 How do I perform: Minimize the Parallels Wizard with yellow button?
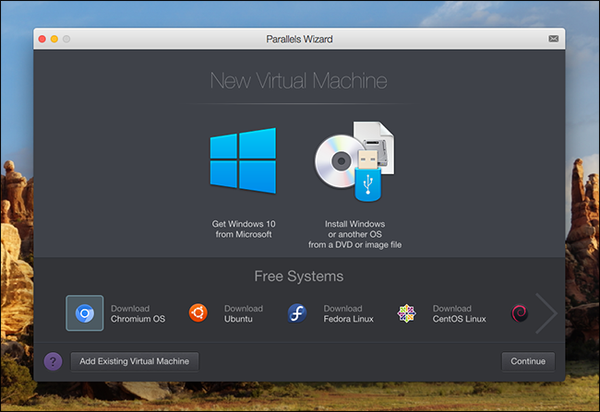[x=54, y=39]
